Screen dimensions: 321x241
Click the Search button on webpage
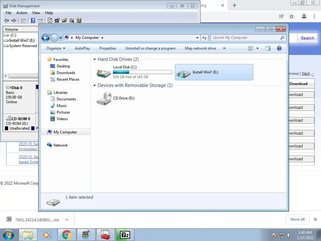pyautogui.click(x=307, y=38)
